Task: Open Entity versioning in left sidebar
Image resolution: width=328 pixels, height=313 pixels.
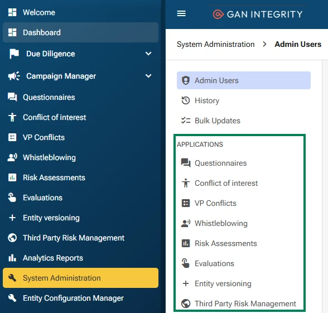Action: tap(80, 218)
